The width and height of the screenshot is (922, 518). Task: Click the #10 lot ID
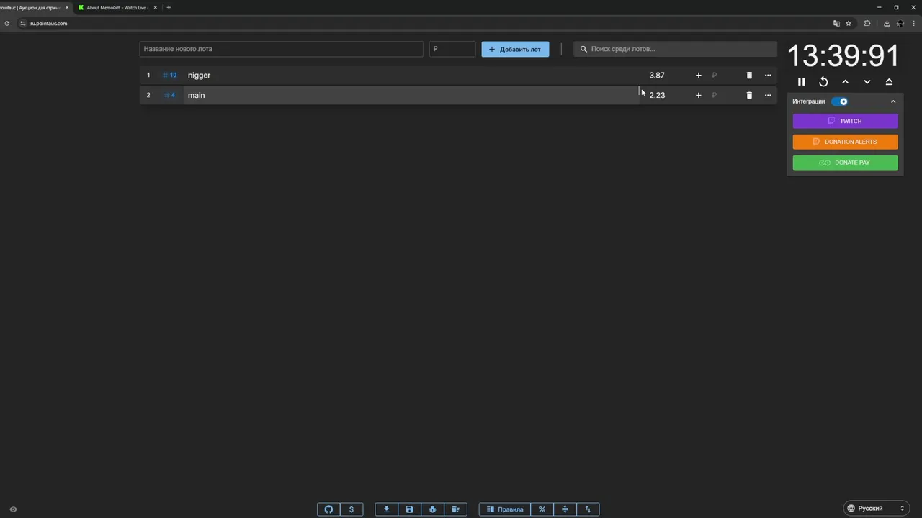(x=170, y=75)
